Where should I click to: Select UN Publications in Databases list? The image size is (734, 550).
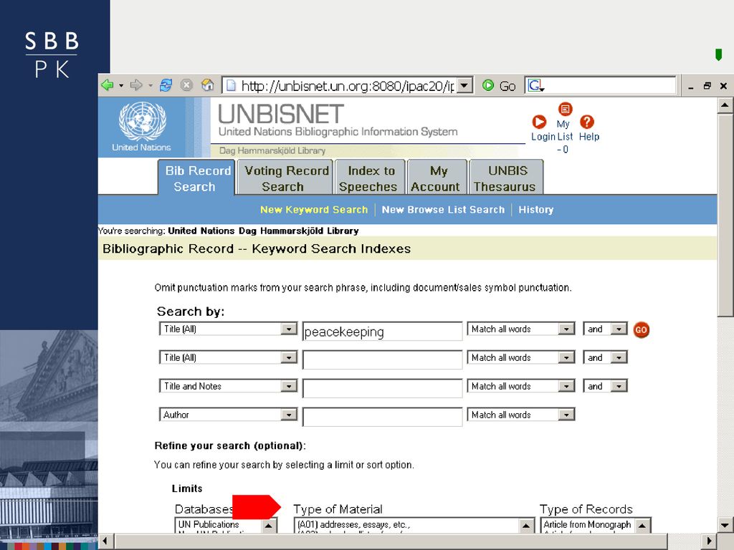[x=209, y=525]
